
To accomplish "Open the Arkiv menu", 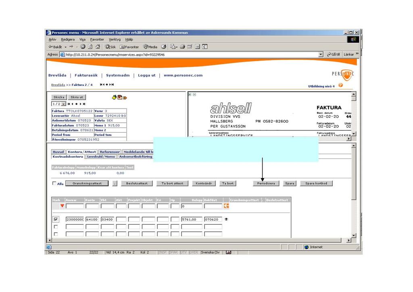I will (52, 40).
